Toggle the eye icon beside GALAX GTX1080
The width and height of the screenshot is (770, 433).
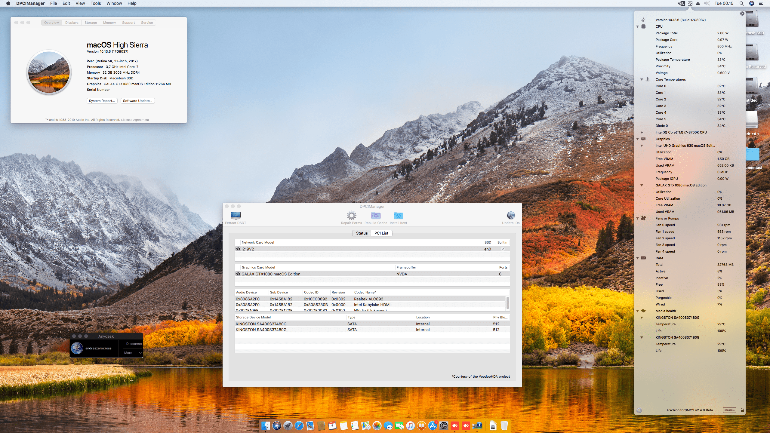(x=238, y=274)
